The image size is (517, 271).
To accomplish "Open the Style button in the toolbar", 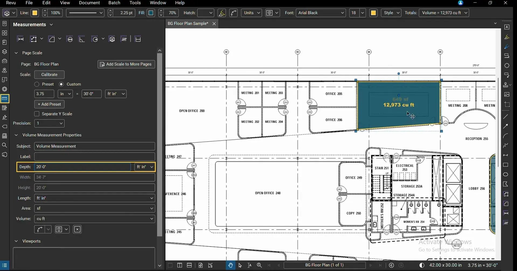I will point(391,13).
